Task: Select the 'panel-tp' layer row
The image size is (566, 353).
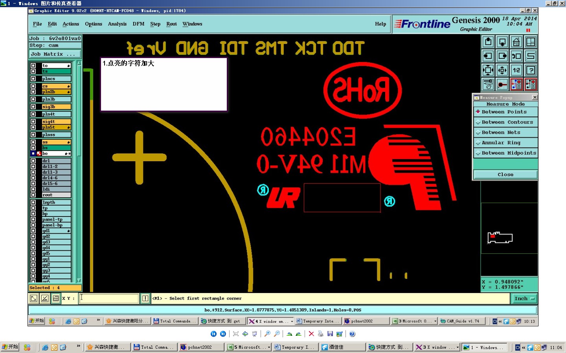Action: 56,220
